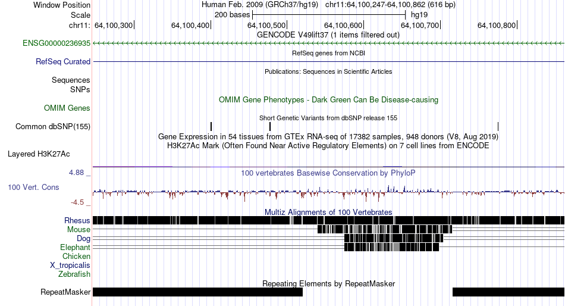Click the 64,100,800 coordinate on ruler
This screenshot has height=306, width=565.
coord(497,25)
